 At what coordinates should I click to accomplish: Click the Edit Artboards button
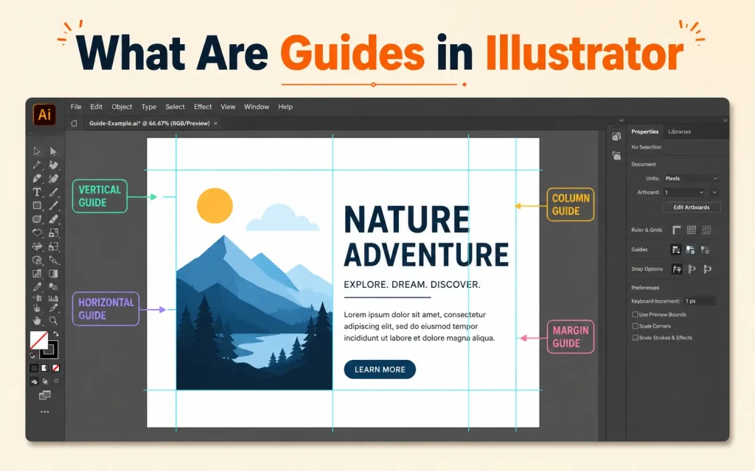[x=691, y=207]
